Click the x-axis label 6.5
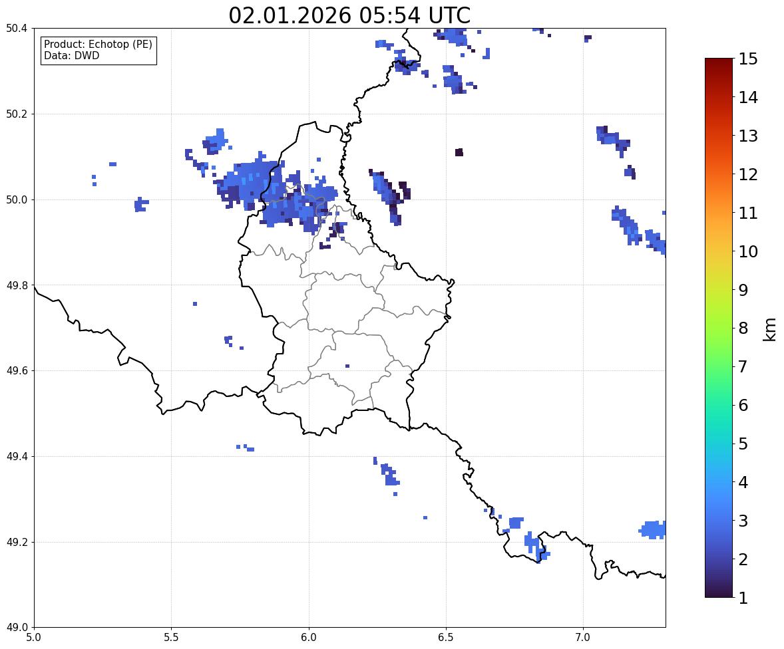This screenshot has height=649, width=784. 446,638
